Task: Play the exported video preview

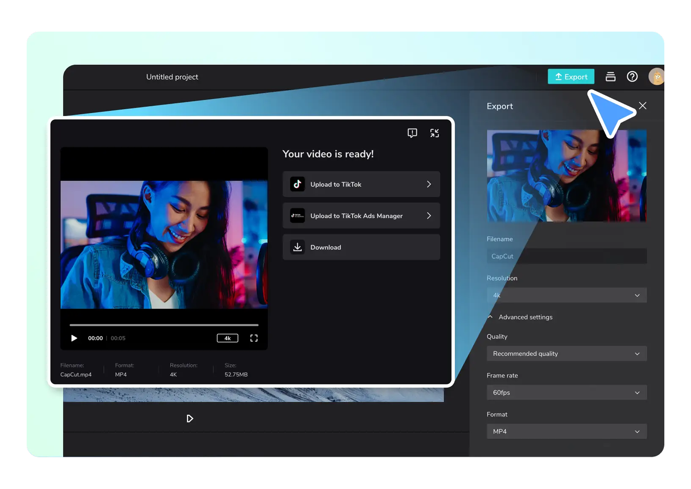Action: (74, 338)
